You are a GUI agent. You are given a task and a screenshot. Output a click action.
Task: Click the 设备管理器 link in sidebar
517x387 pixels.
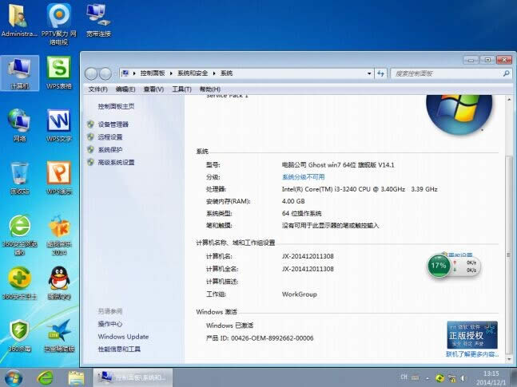(113, 124)
